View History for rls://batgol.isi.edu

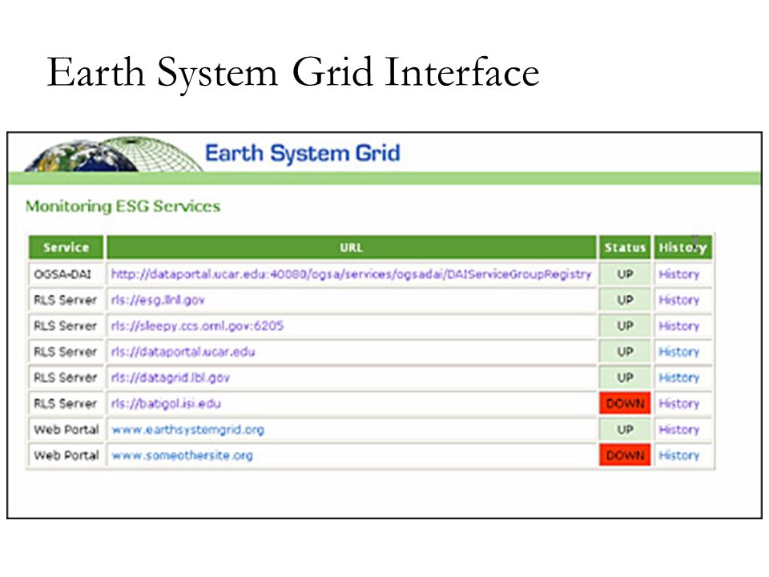[678, 404]
